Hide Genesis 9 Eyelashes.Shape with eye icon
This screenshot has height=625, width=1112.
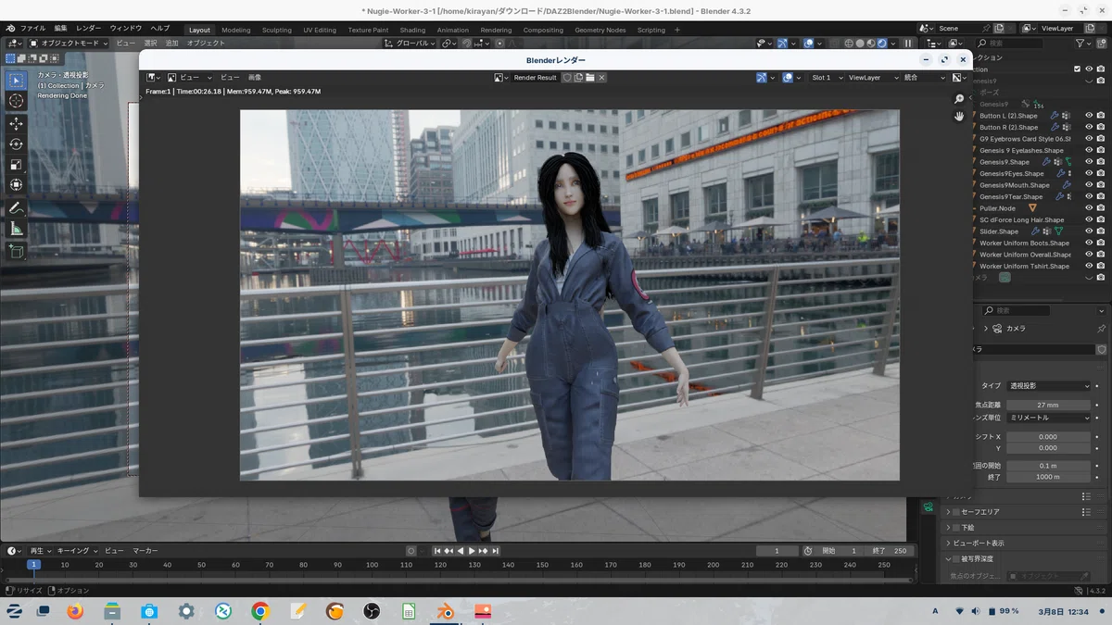pyautogui.click(x=1089, y=150)
